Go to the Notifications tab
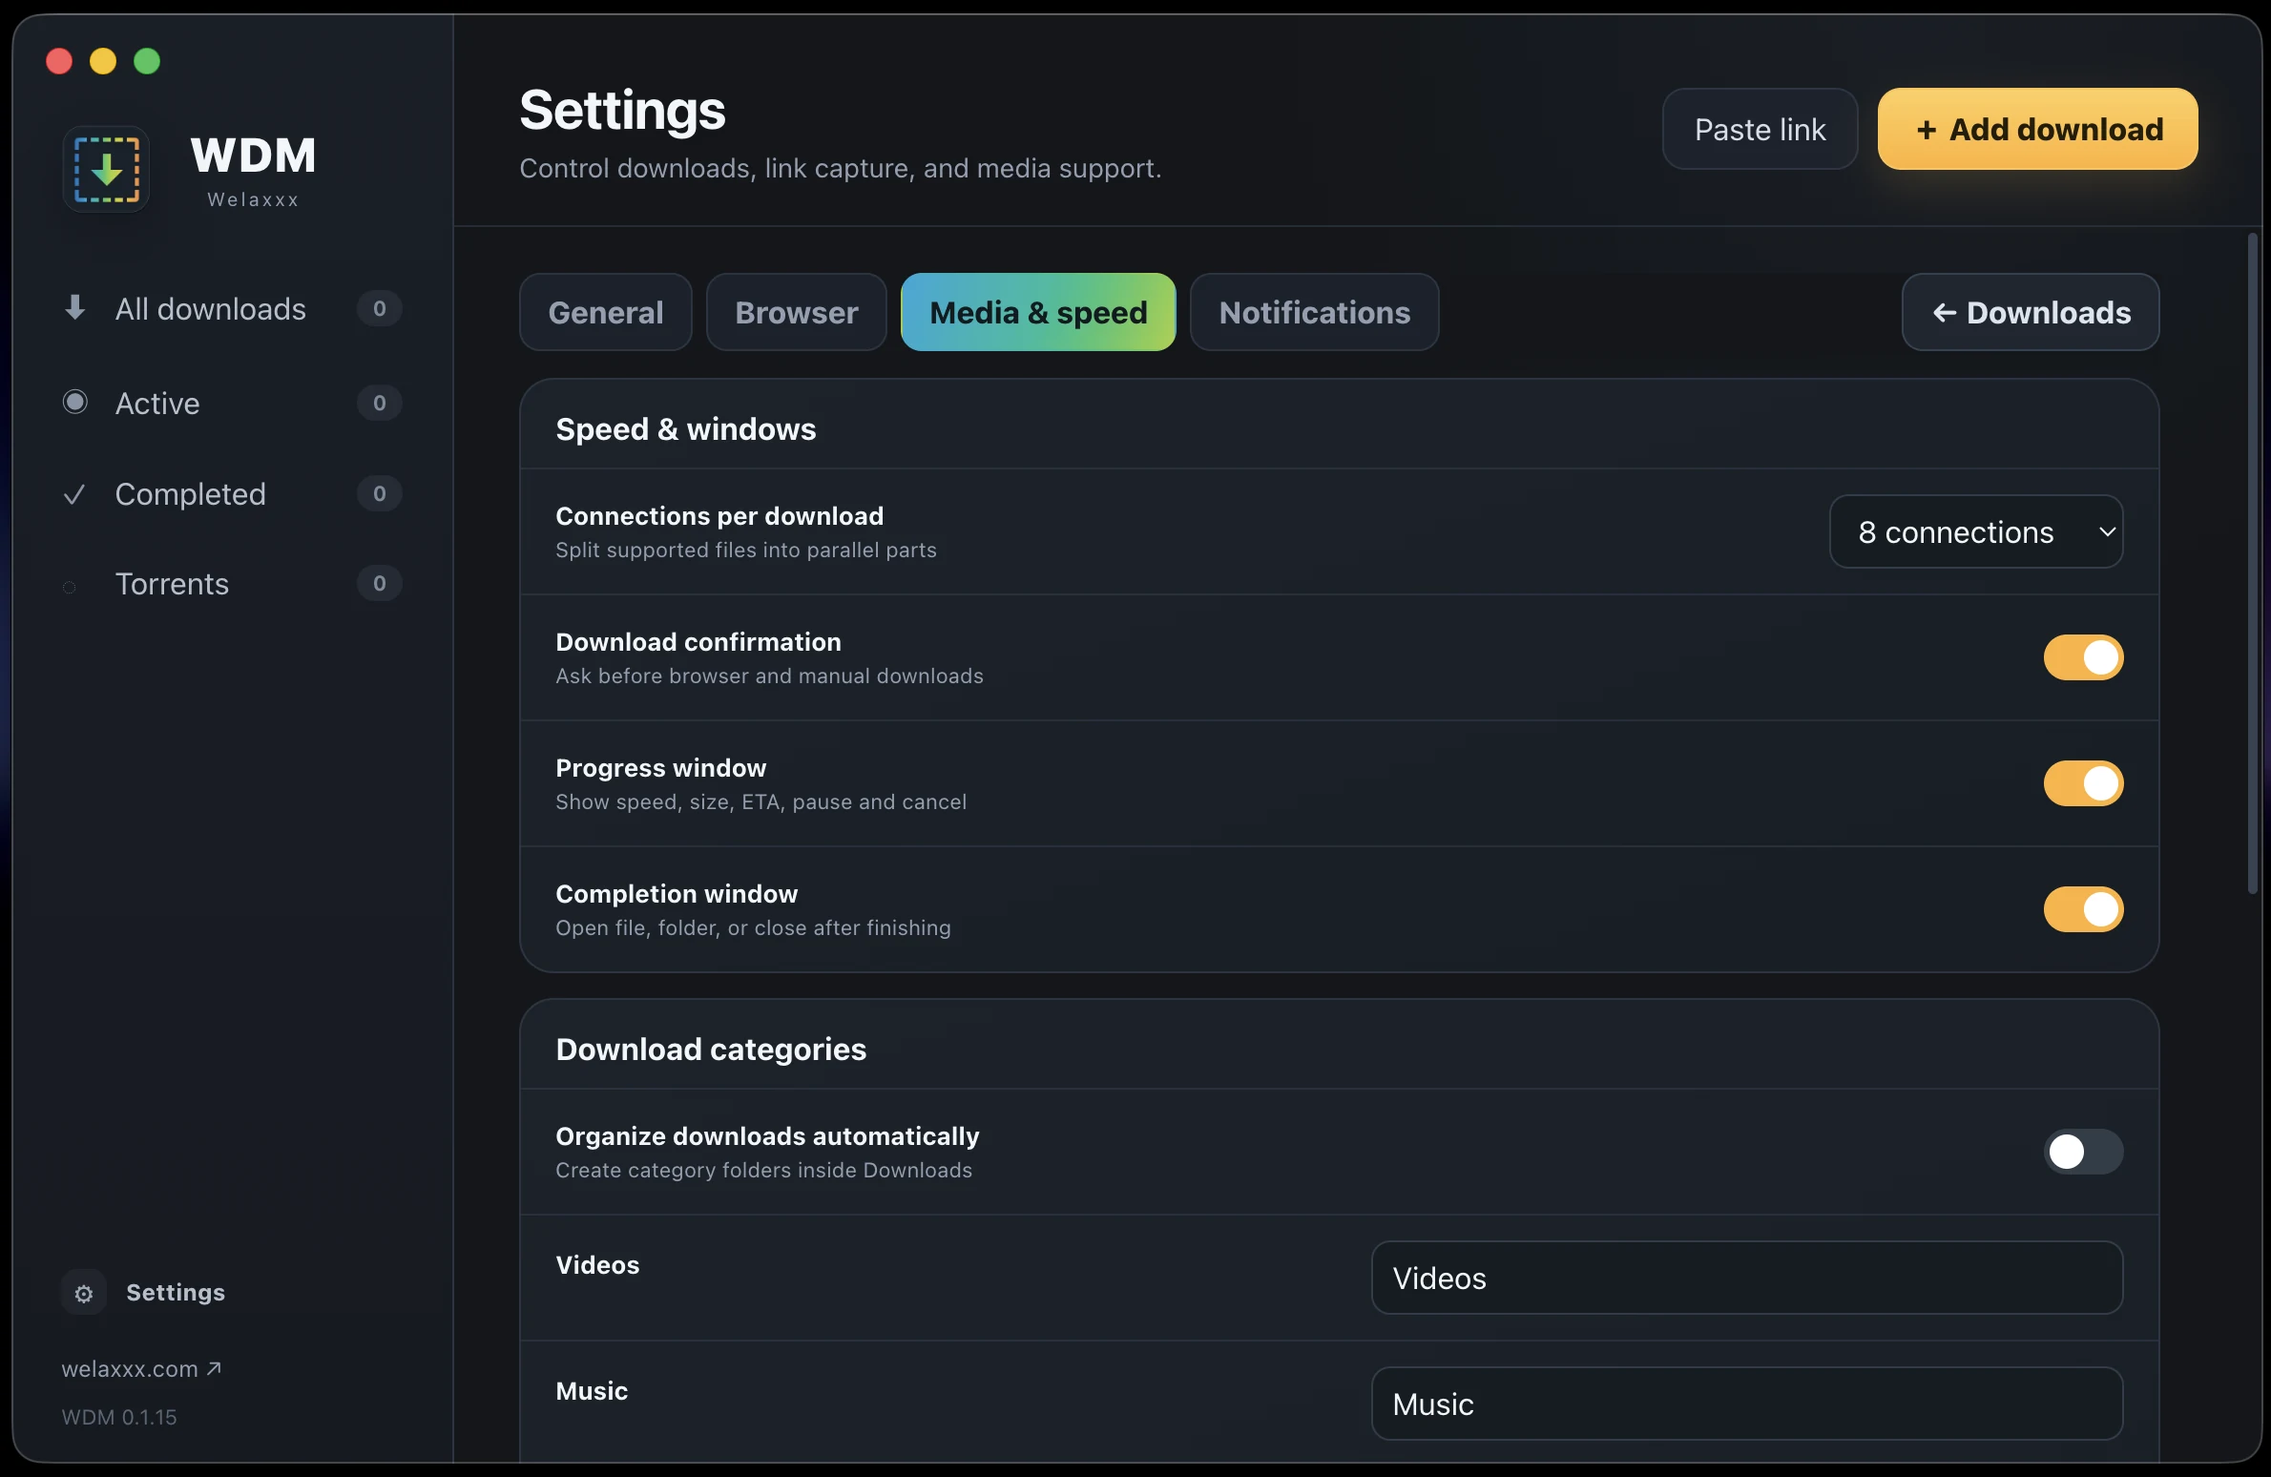The image size is (2271, 1477). 1315,312
